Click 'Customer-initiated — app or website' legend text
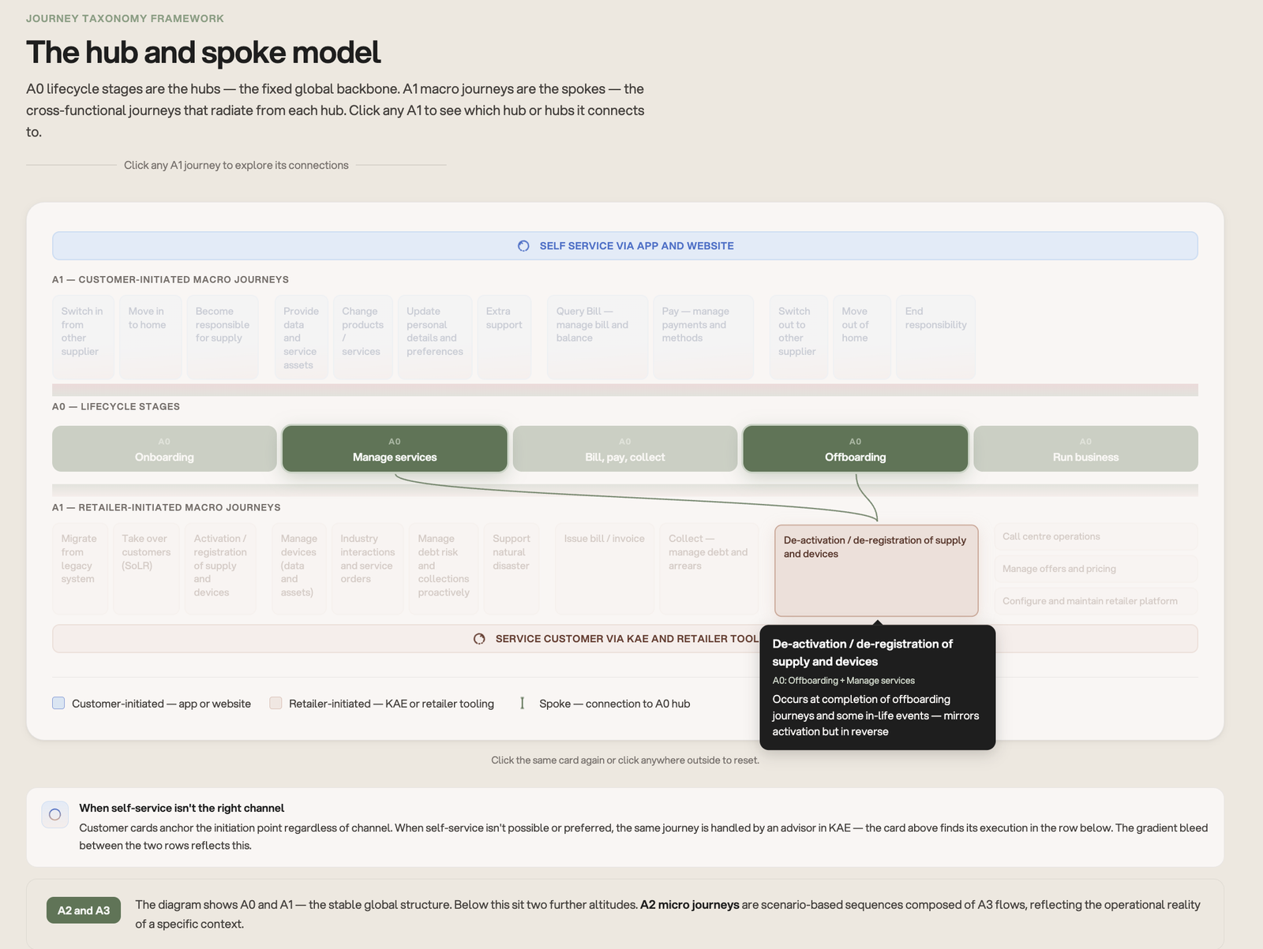Screen dimensions: 1263x949 161,704
